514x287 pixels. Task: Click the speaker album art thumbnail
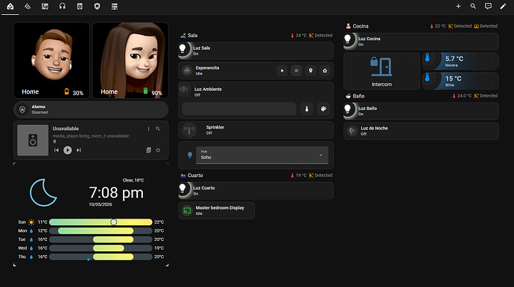[33, 140]
